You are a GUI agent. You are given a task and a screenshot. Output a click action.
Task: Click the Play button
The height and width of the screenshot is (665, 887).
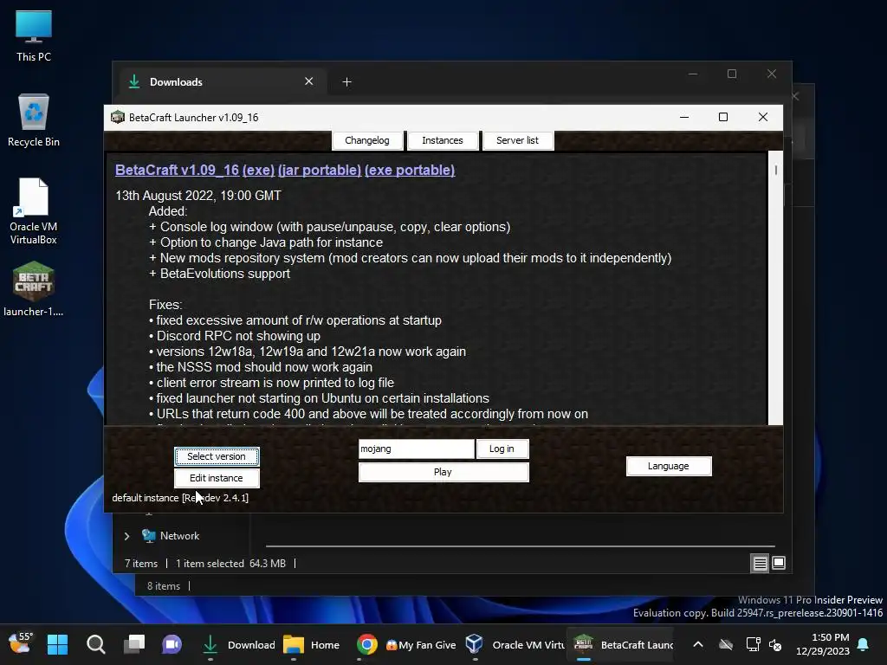(x=443, y=472)
